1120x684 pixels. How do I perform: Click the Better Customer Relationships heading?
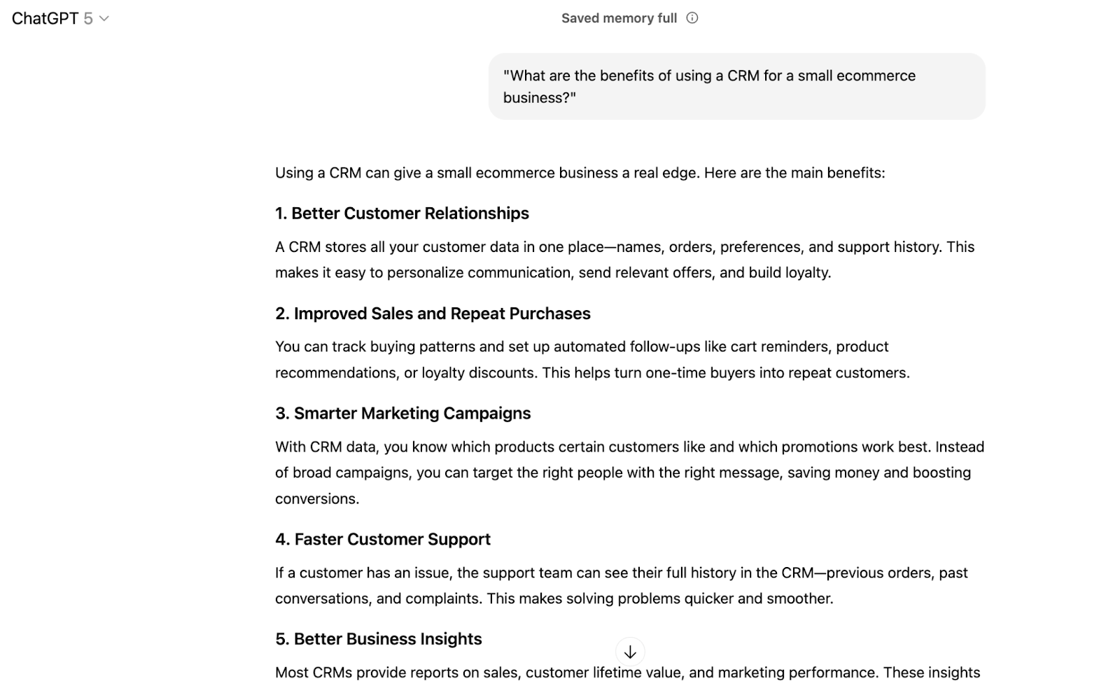pos(402,213)
